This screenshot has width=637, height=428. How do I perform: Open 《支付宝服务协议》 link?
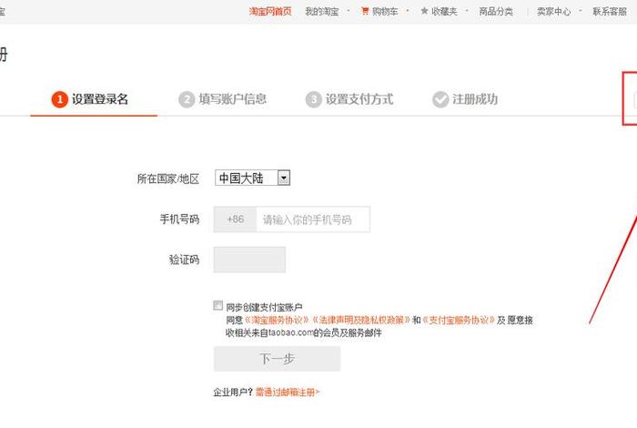(459, 321)
